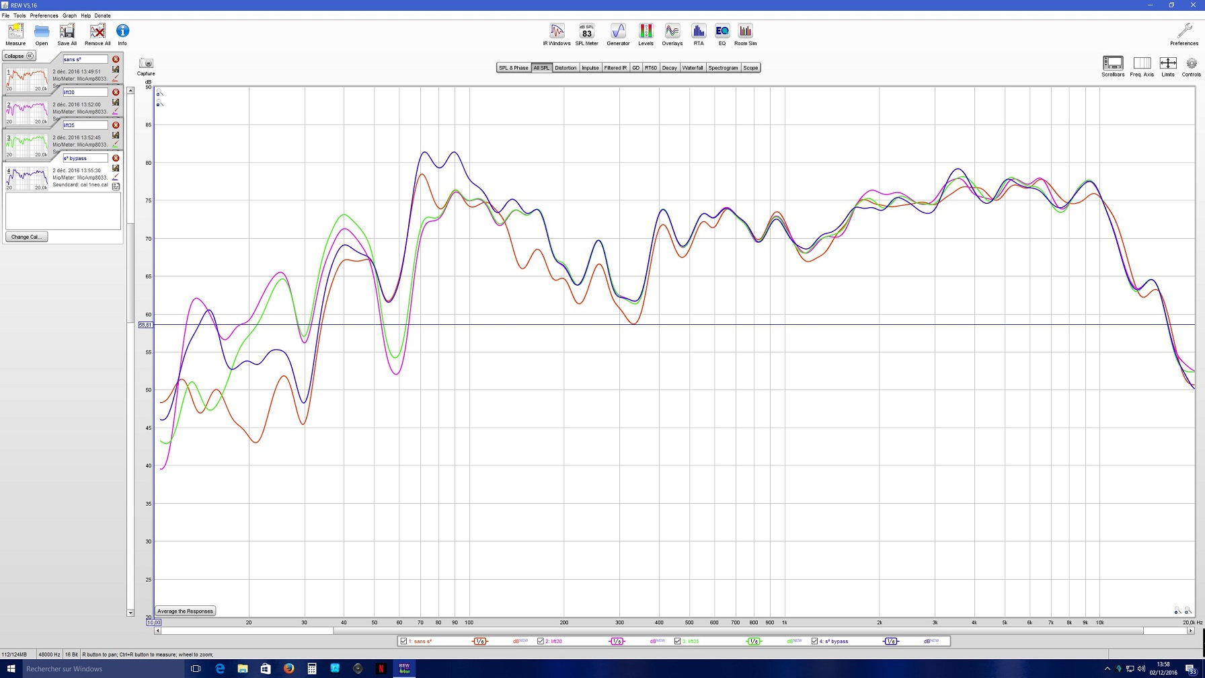Remove the 's² bypass' measurement

pyautogui.click(x=116, y=158)
